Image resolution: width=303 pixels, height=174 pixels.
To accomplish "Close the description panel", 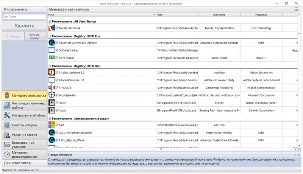I will tap(299, 154).
